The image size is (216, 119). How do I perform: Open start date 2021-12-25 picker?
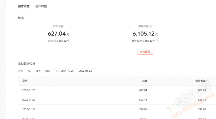pos(67,71)
